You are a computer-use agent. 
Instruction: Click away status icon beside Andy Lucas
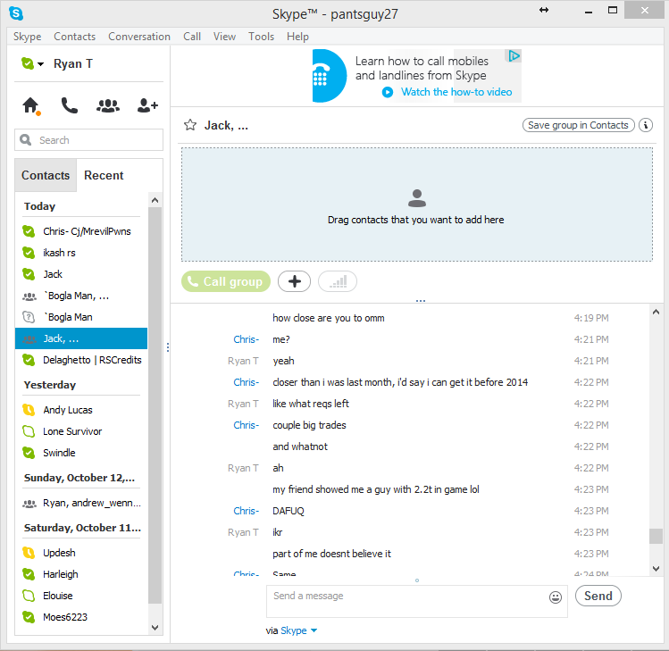pyautogui.click(x=29, y=410)
